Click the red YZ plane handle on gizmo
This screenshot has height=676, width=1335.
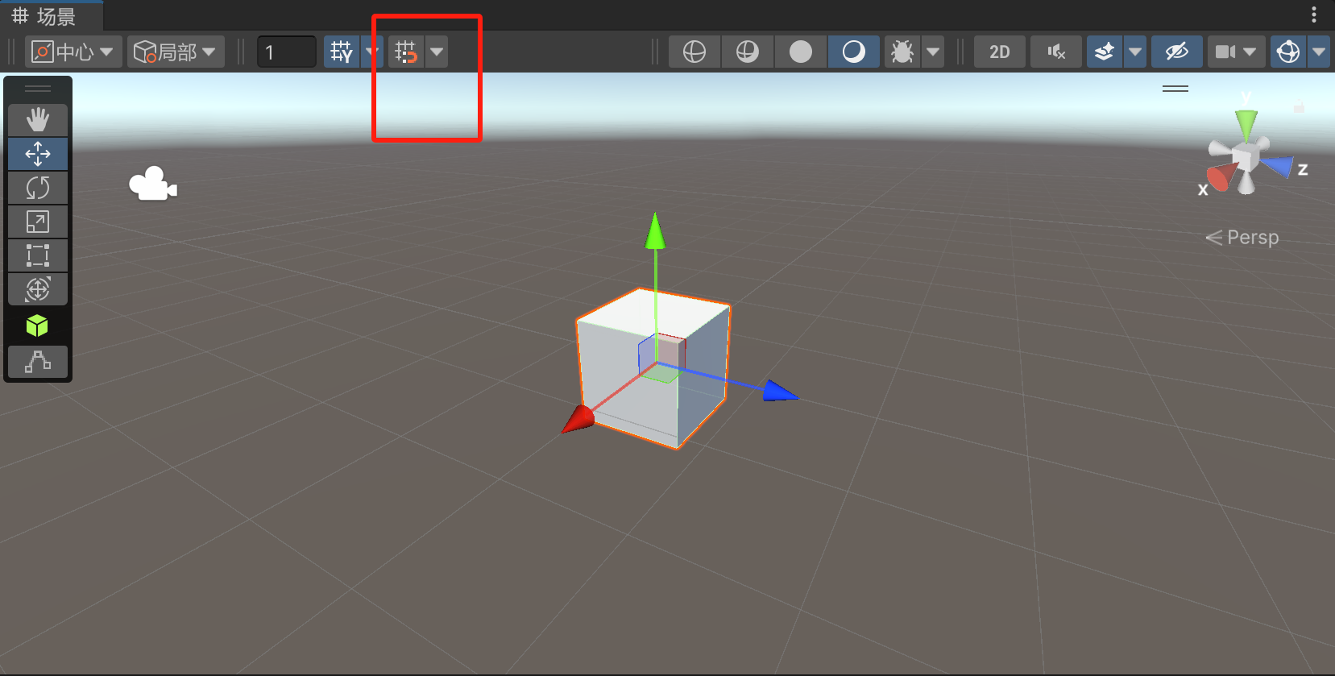pyautogui.click(x=672, y=350)
